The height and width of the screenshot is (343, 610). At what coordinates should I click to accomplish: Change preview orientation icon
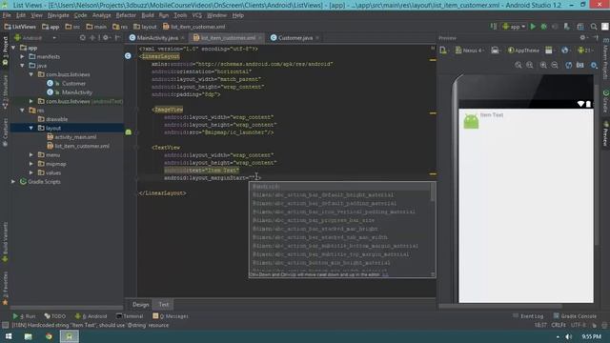[x=496, y=50]
